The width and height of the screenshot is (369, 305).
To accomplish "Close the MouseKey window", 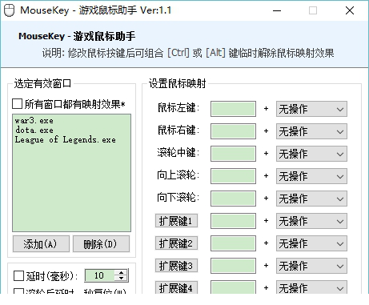I will pos(350,10).
